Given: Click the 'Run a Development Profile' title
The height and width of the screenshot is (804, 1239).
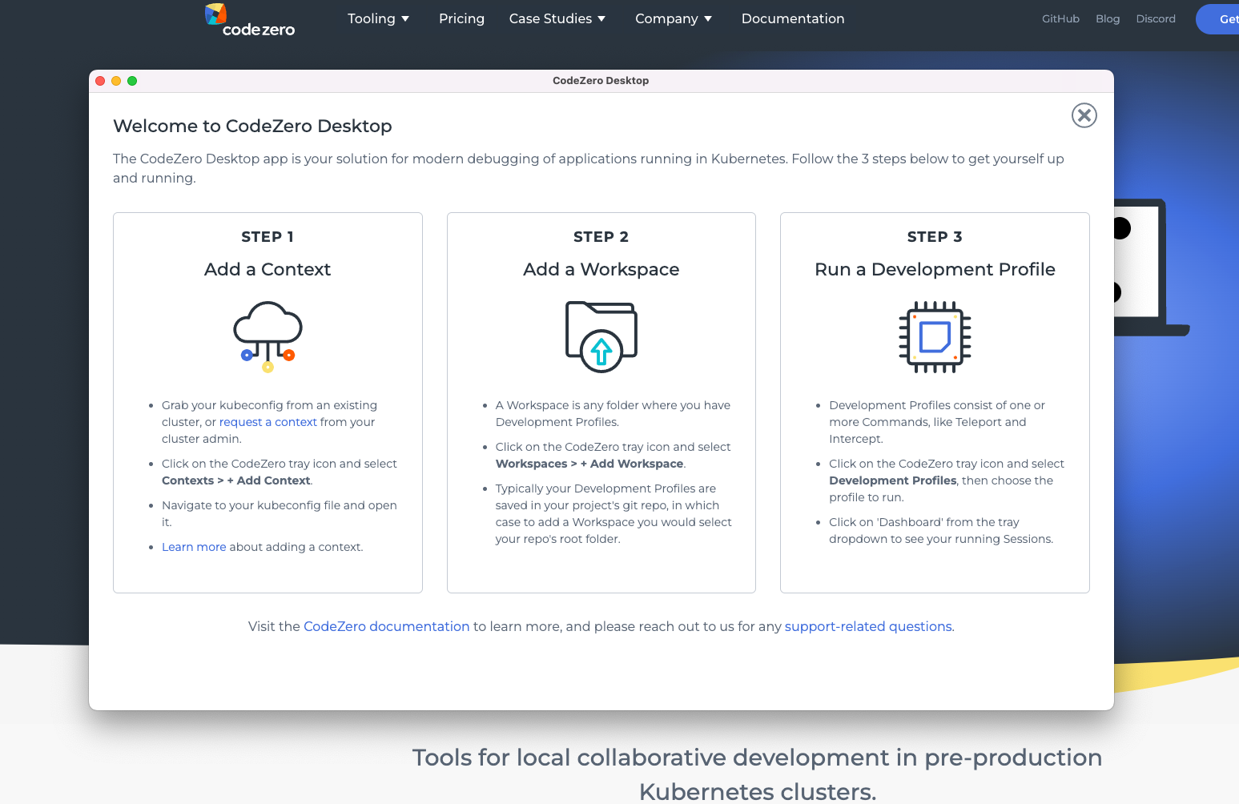Looking at the screenshot, I should (x=935, y=270).
